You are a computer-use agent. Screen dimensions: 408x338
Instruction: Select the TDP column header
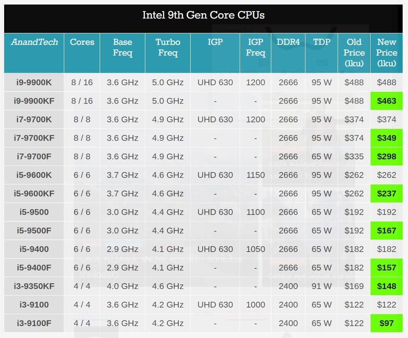point(322,42)
